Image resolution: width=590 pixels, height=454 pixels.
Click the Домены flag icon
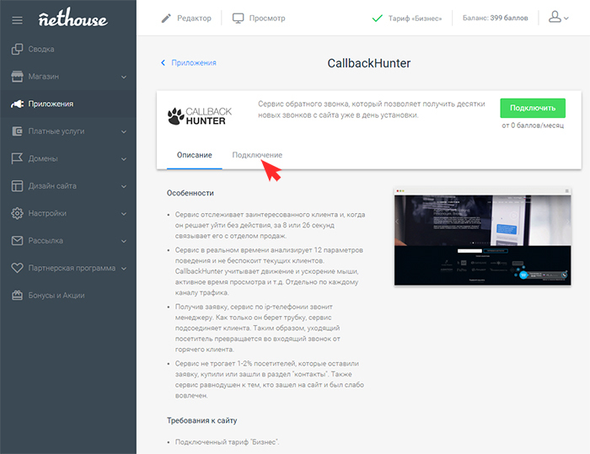pos(17,158)
